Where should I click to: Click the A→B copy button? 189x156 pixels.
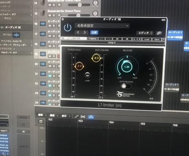pos(137,39)
